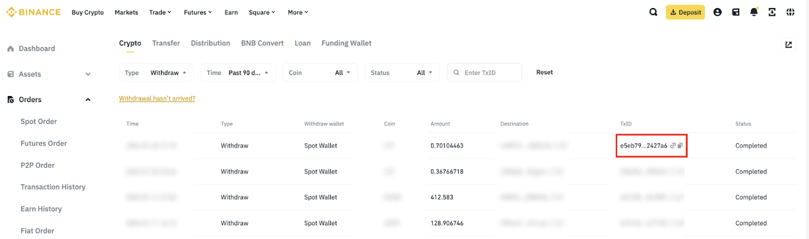Open the user profile icon

click(x=717, y=12)
